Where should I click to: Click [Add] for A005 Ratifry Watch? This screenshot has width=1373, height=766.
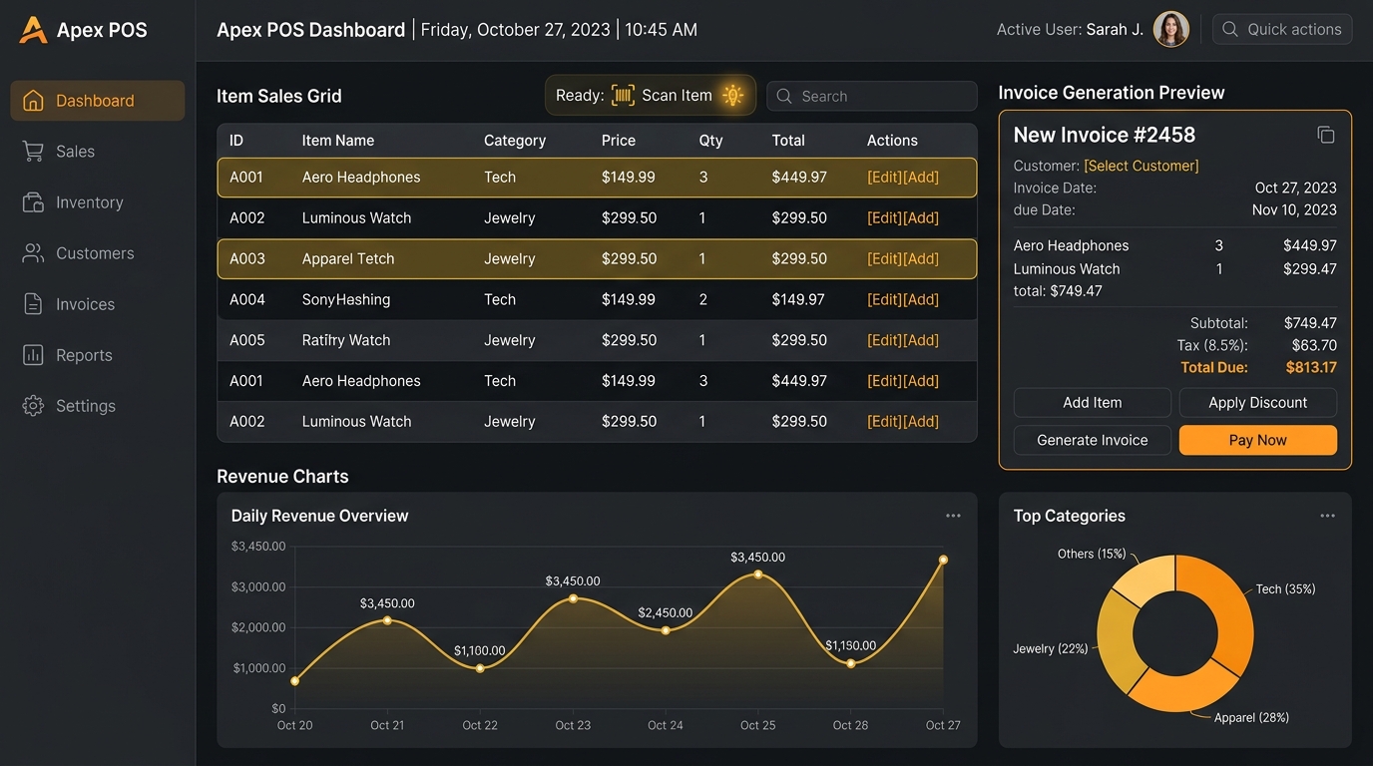(x=921, y=340)
